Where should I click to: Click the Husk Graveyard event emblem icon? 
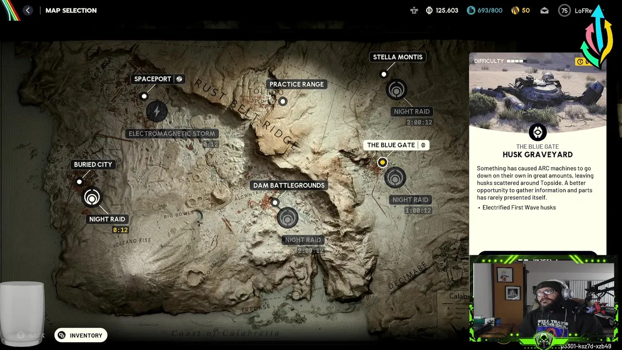[537, 132]
